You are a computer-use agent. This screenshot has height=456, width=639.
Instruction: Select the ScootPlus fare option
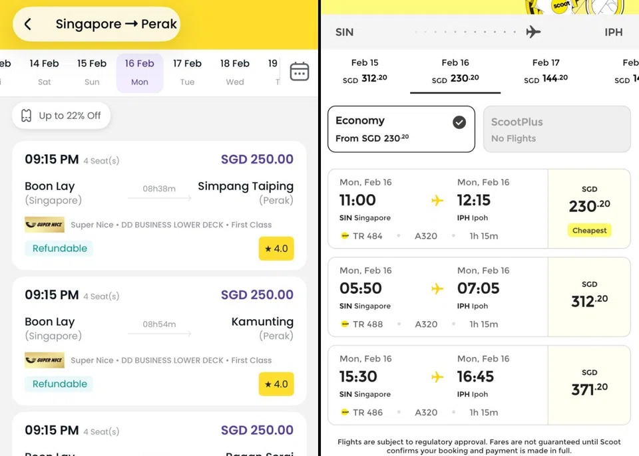pos(556,129)
